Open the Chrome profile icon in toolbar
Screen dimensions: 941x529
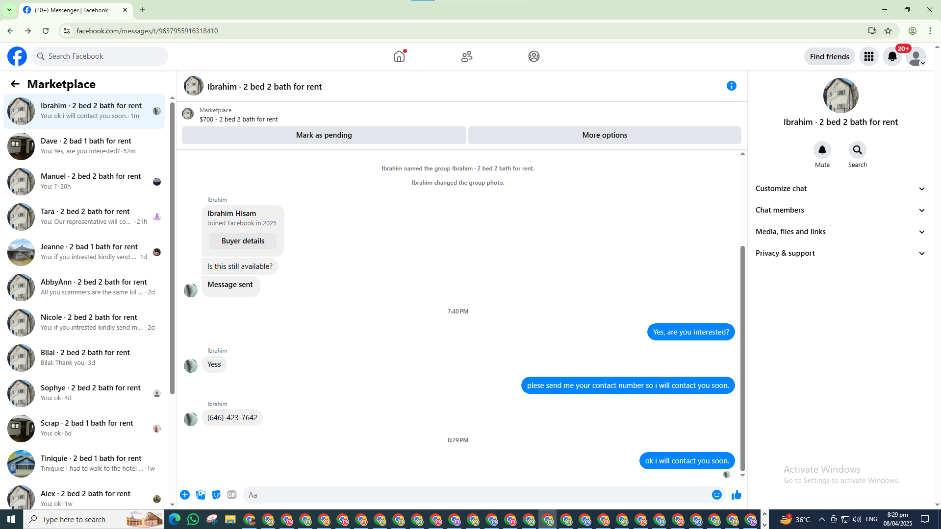(x=913, y=31)
